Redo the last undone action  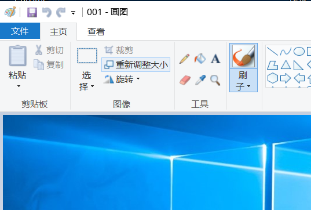61,12
